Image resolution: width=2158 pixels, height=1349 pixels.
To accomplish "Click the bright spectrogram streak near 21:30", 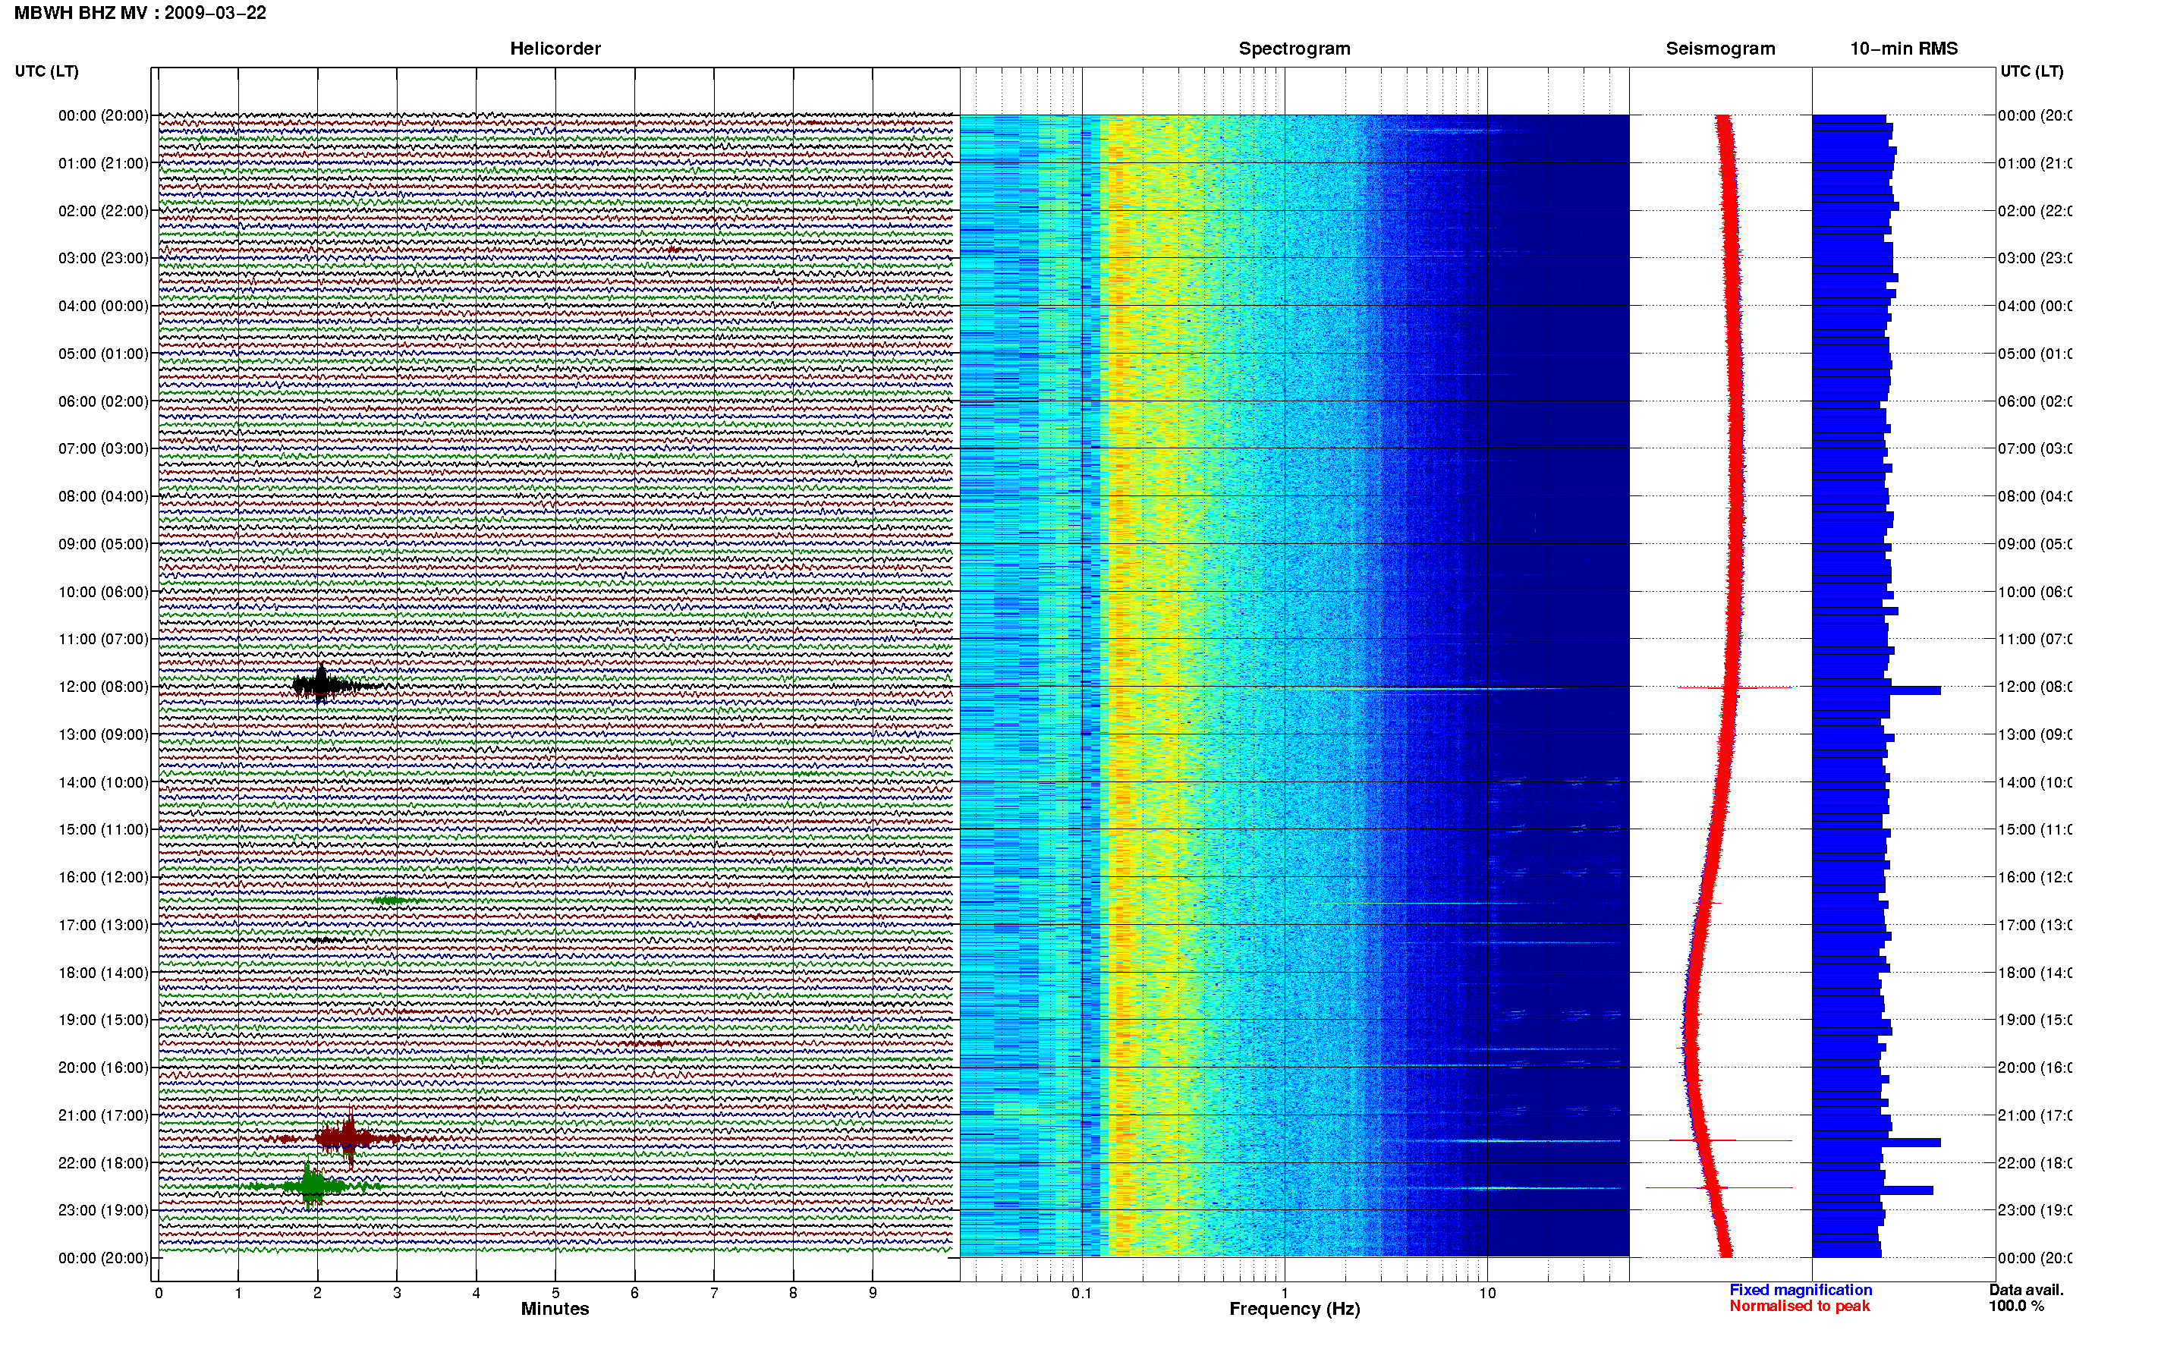I will (x=1517, y=1141).
